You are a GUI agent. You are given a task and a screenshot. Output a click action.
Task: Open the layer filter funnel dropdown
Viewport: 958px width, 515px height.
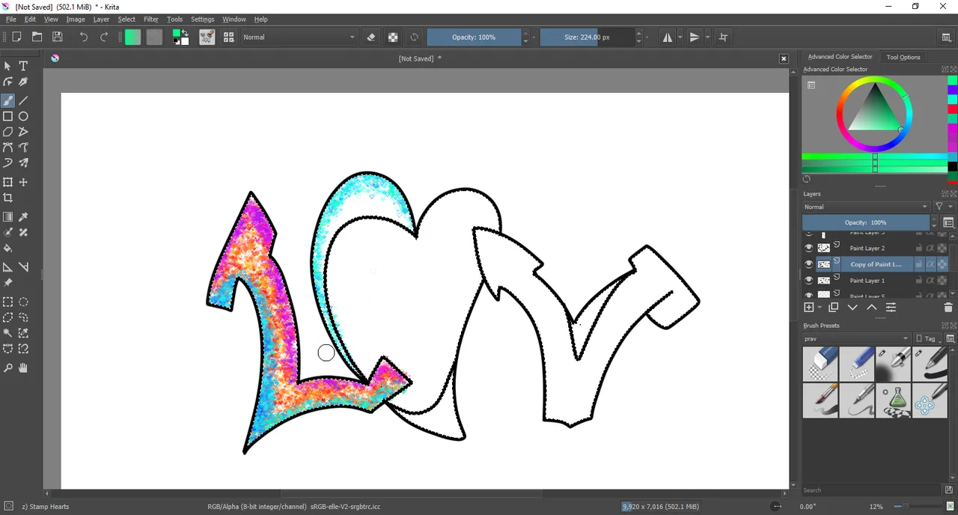(x=943, y=207)
